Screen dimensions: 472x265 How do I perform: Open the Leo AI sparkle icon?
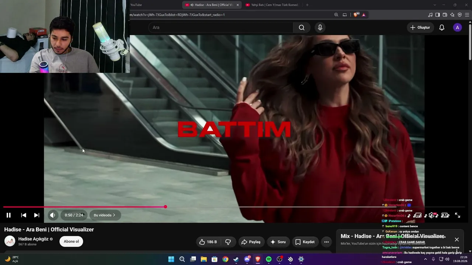[x=452, y=15]
